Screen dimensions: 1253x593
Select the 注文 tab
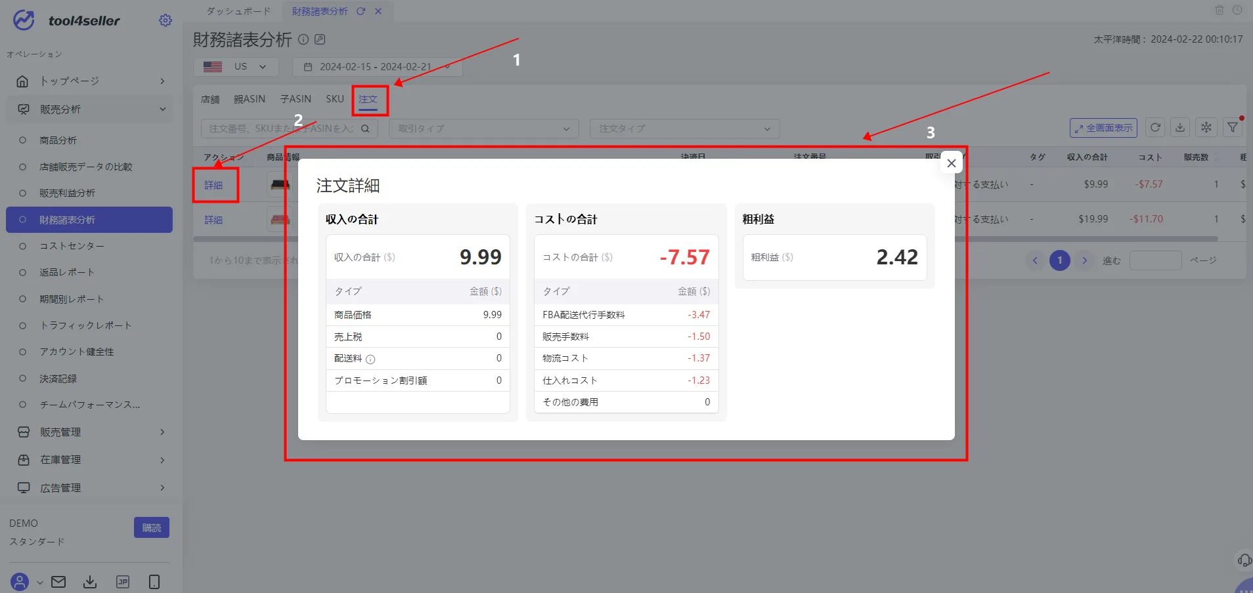tap(368, 99)
